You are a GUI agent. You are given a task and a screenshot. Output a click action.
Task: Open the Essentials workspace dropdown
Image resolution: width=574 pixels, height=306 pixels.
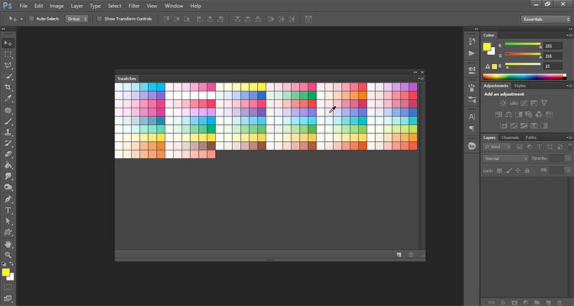pyautogui.click(x=545, y=20)
